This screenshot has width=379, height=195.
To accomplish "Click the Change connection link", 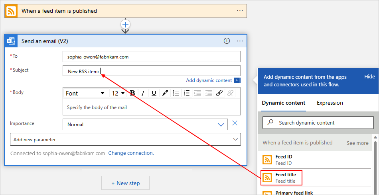I will [131, 153].
